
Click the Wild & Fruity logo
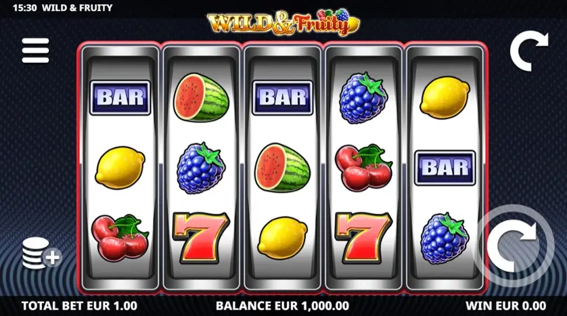pos(283,22)
